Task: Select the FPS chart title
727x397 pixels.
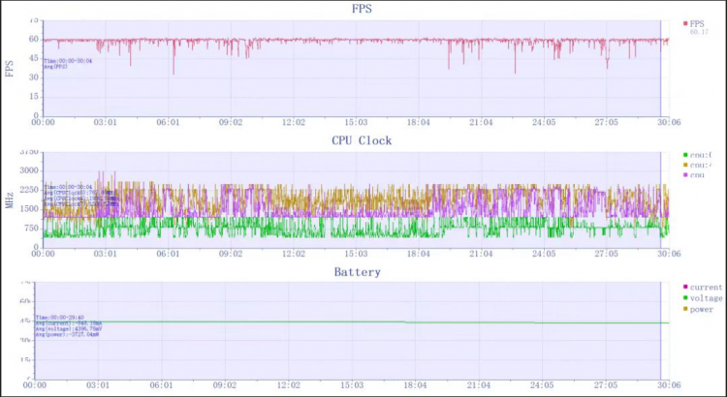Action: tap(362, 9)
